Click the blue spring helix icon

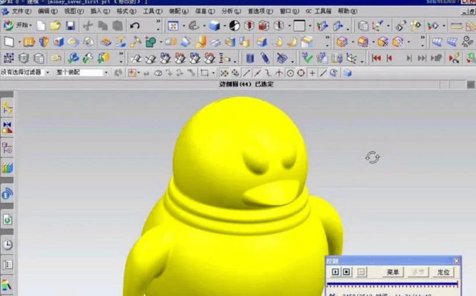[x=265, y=57]
